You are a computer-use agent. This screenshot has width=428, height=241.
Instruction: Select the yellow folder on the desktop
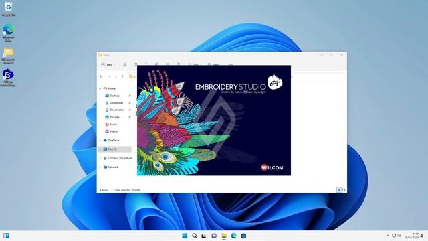click(9, 56)
